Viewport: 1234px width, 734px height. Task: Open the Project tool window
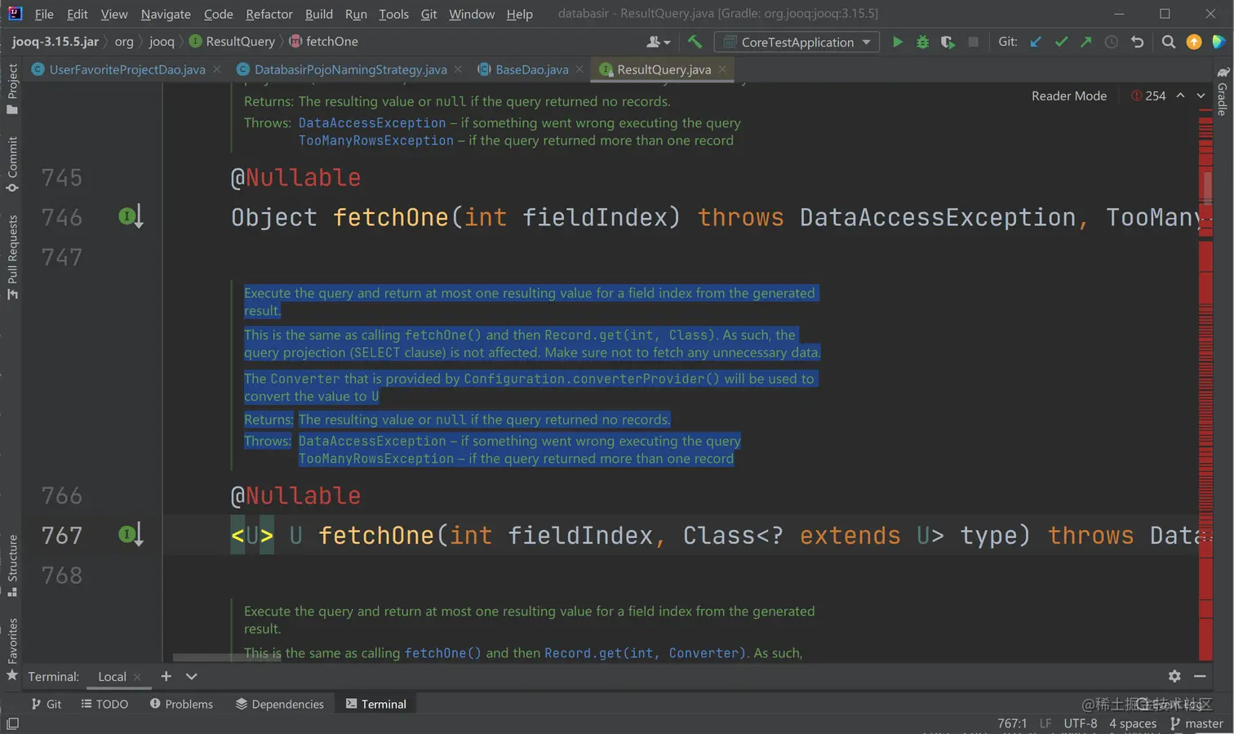point(12,88)
